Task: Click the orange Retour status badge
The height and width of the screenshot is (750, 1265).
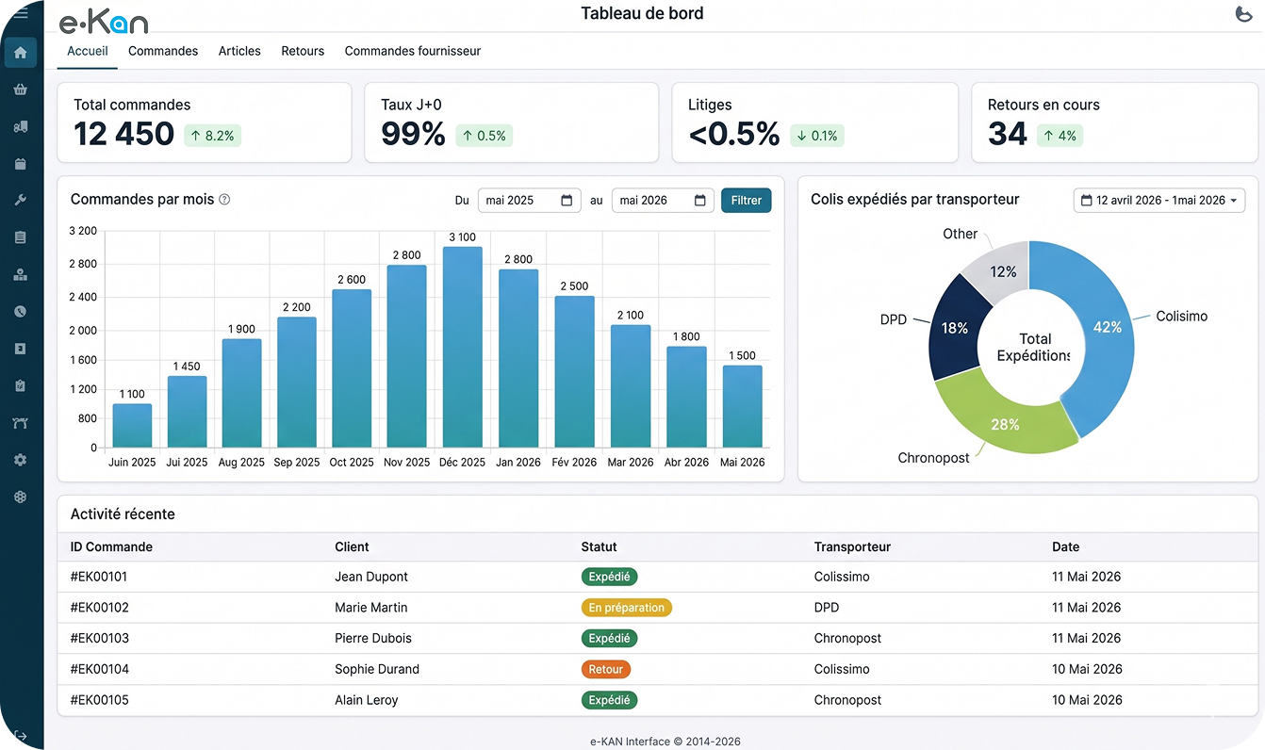Action: tap(606, 669)
